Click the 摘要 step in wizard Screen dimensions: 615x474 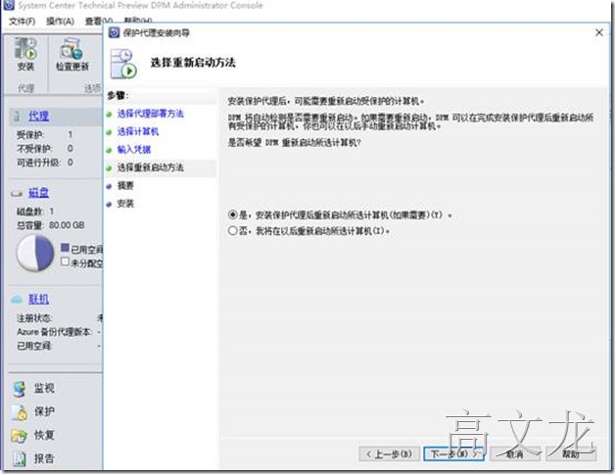click(125, 186)
